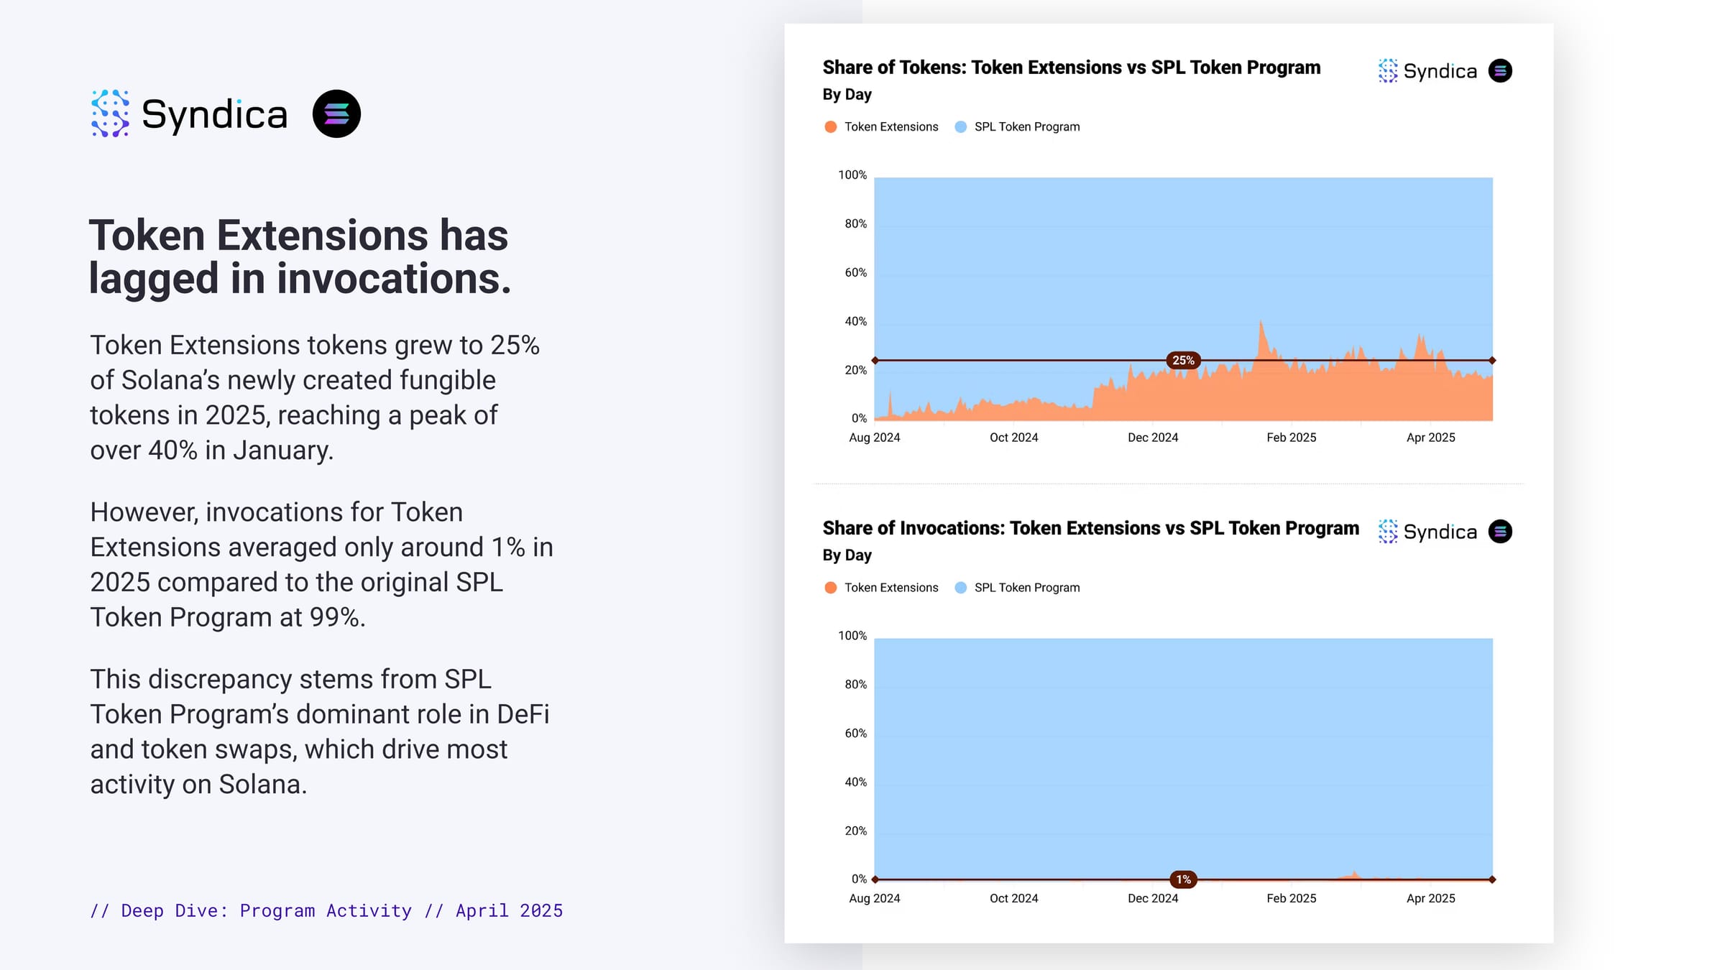Toggle Token Extensions legend in invocations chart
Viewport: 1725px width, 970px height.
[881, 587]
